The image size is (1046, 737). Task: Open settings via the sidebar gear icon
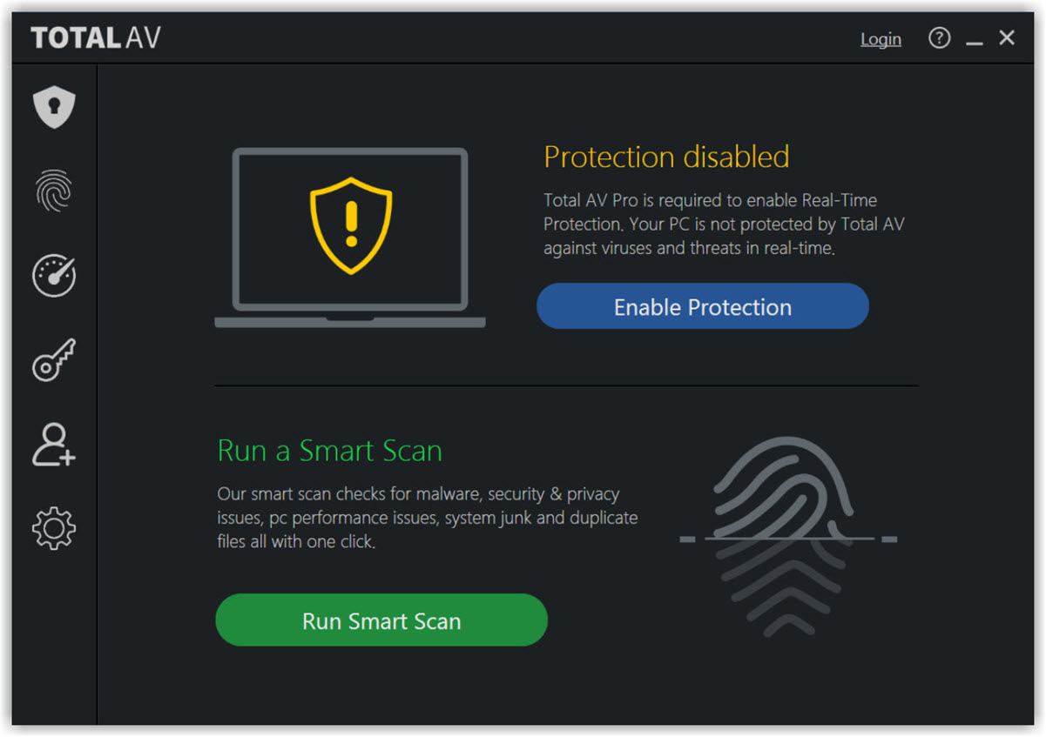pos(54,528)
